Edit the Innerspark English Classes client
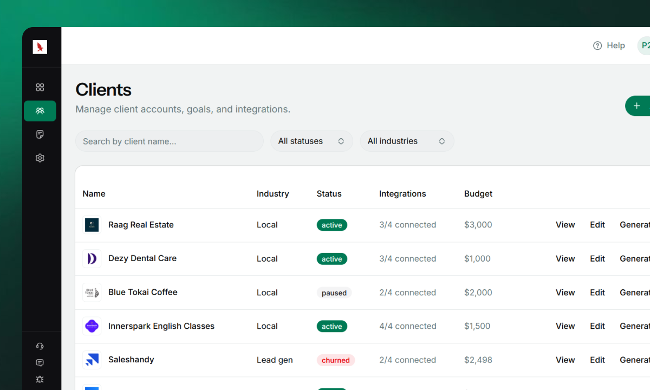Image resolution: width=650 pixels, height=390 pixels. [597, 326]
